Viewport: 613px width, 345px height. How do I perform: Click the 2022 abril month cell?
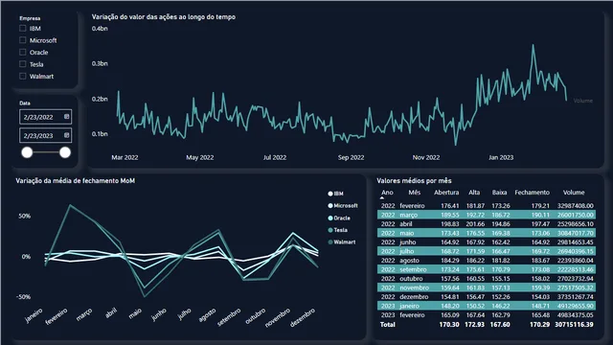coord(406,223)
